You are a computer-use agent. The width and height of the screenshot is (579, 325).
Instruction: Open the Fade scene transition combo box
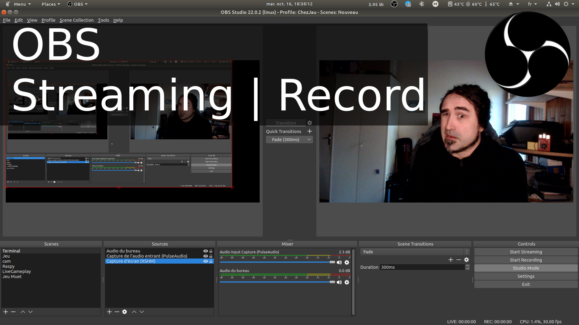(415, 252)
